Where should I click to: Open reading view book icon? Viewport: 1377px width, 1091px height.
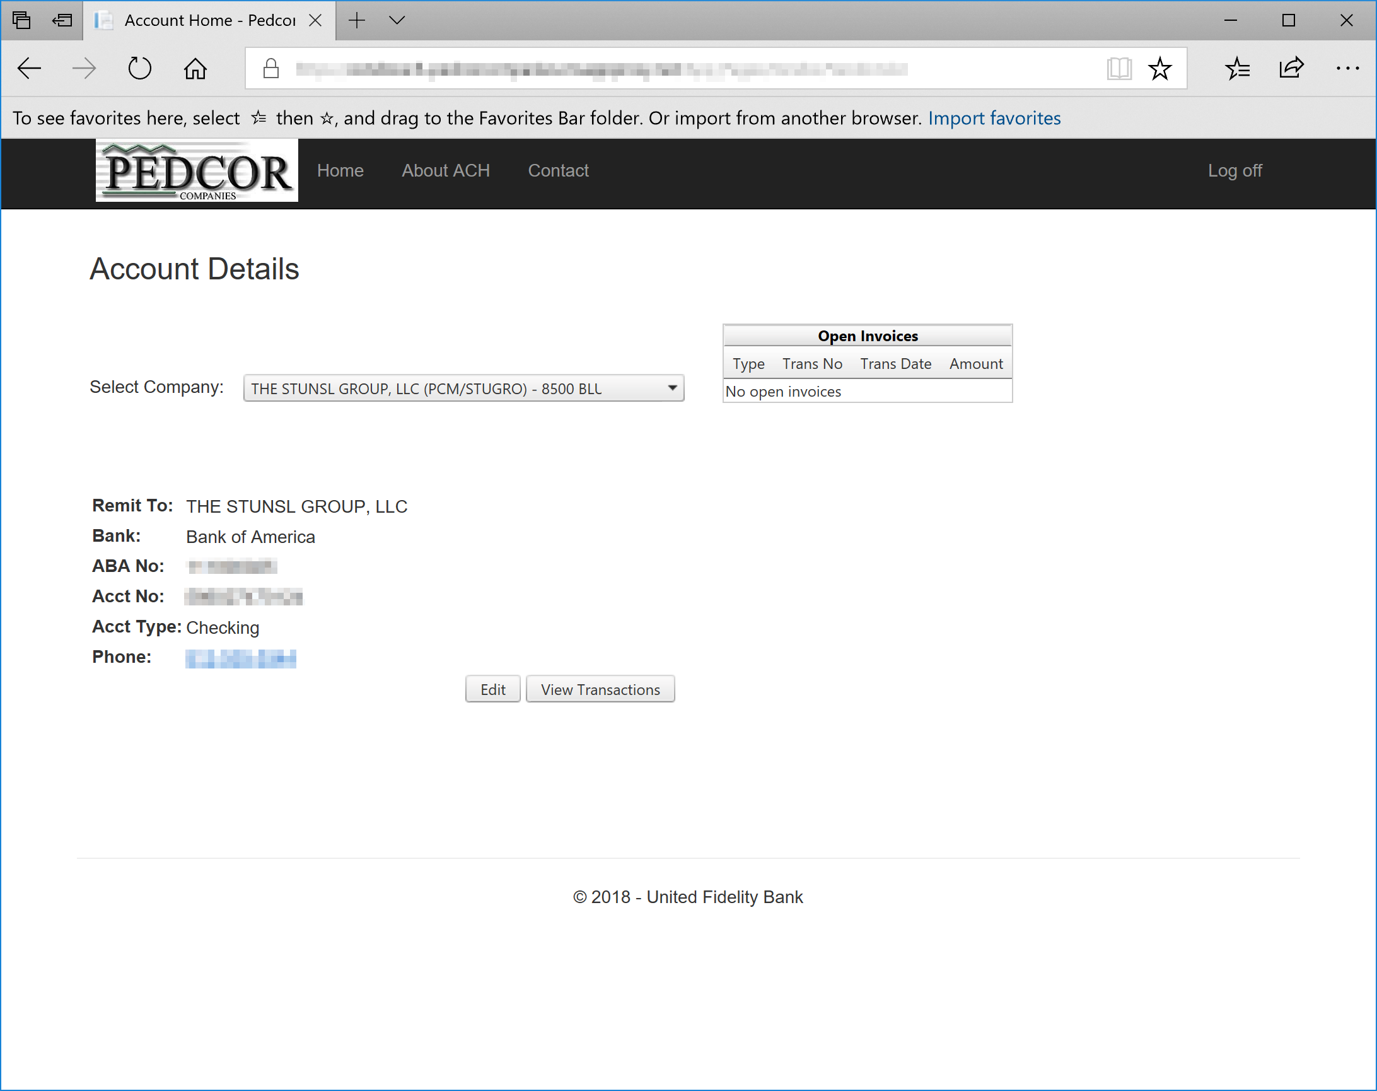(1118, 68)
